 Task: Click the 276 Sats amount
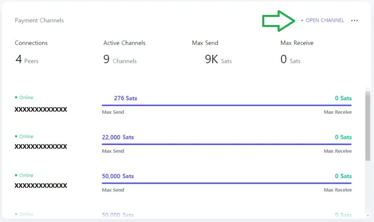tap(125, 98)
